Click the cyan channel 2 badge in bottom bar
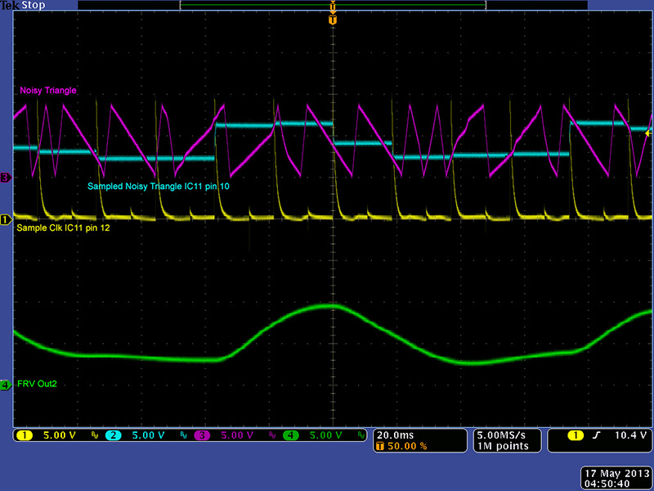654x491 pixels. (114, 435)
